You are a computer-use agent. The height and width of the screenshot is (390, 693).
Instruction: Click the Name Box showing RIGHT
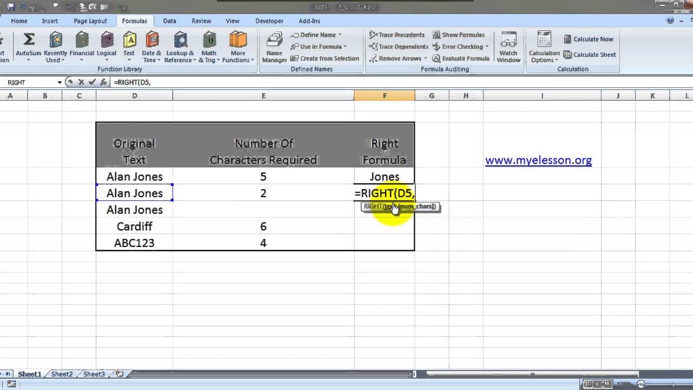click(x=28, y=82)
